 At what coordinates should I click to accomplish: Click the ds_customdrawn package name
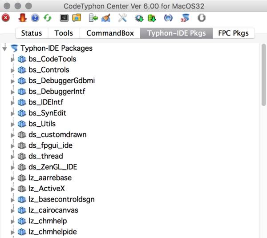click(57, 135)
